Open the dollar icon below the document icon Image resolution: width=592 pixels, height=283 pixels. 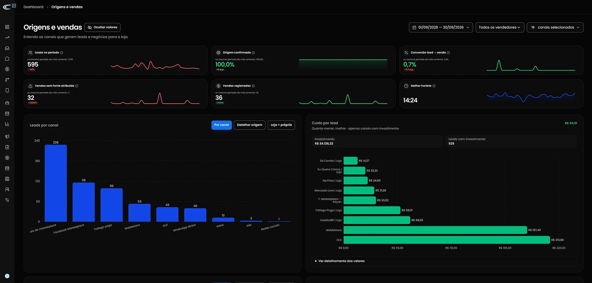tap(7, 158)
